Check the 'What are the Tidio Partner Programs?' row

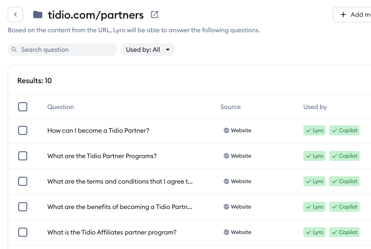(23, 156)
